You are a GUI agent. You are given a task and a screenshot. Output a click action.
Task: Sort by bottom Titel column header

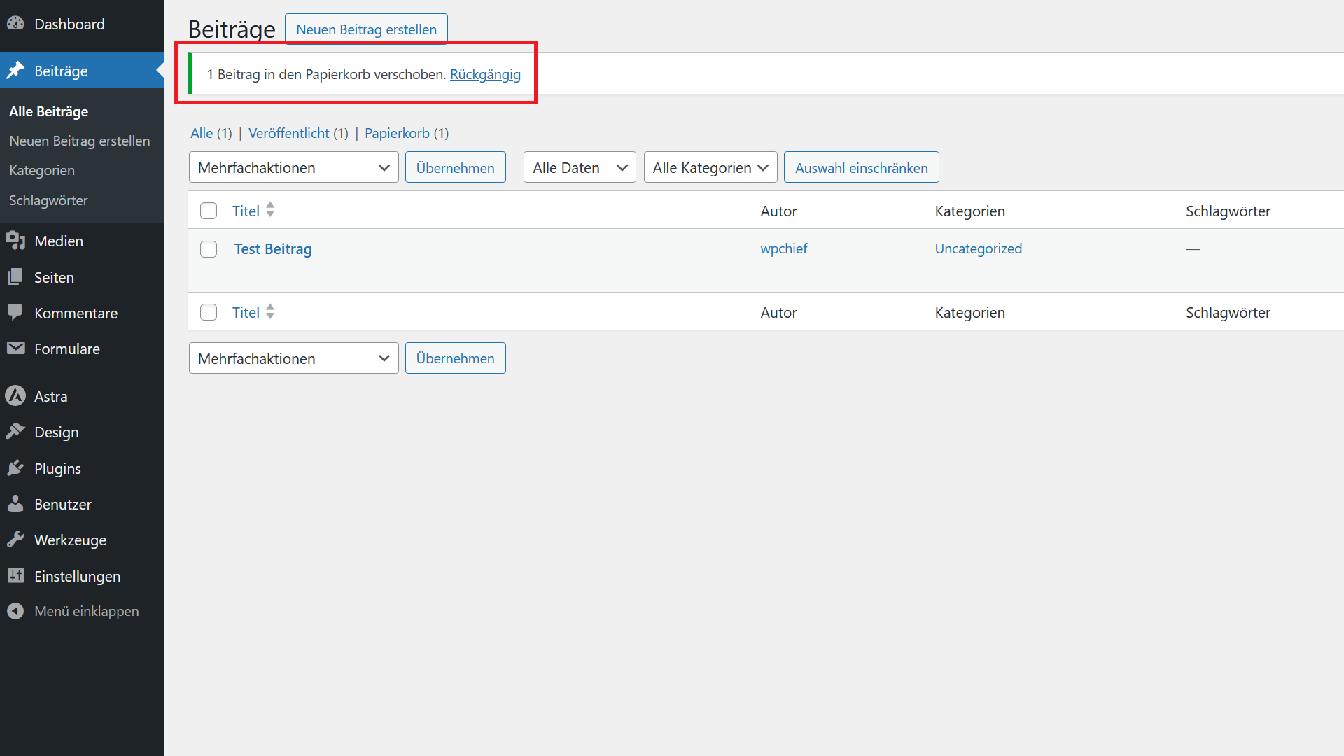pyautogui.click(x=246, y=312)
